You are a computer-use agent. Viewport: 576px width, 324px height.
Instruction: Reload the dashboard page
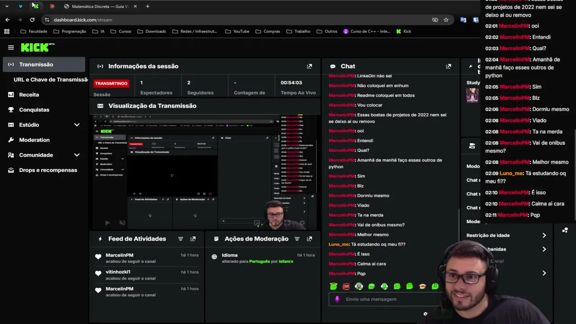click(x=32, y=20)
